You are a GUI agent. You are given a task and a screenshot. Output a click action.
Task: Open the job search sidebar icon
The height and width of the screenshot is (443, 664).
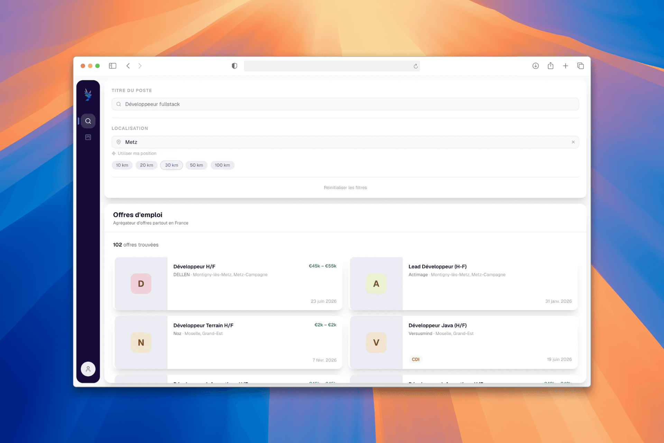[88, 121]
